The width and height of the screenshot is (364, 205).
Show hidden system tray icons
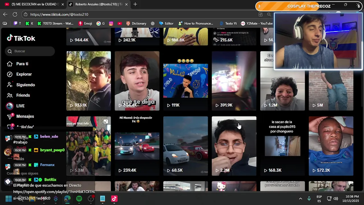click(x=300, y=198)
